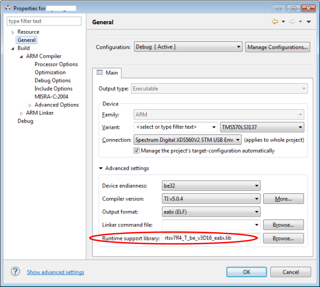Click the Runtime support library field
Viewport: 320px width, 287px height.
coord(211,238)
